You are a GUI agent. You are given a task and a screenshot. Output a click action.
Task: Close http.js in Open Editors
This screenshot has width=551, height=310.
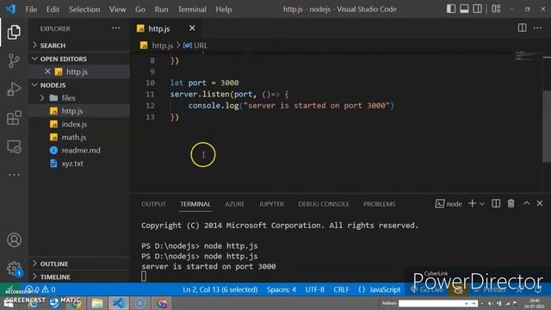click(x=47, y=71)
